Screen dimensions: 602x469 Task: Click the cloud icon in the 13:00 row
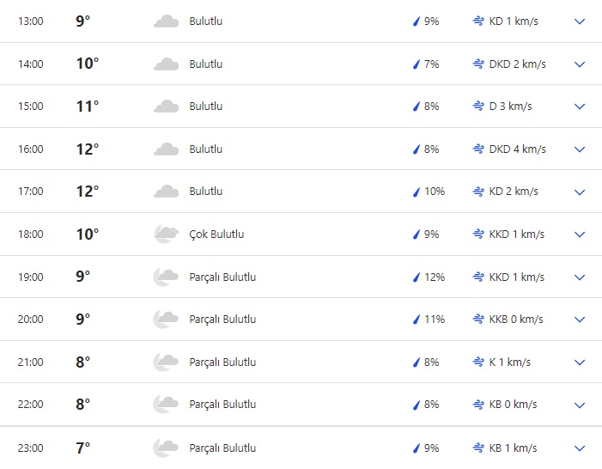[x=166, y=21]
